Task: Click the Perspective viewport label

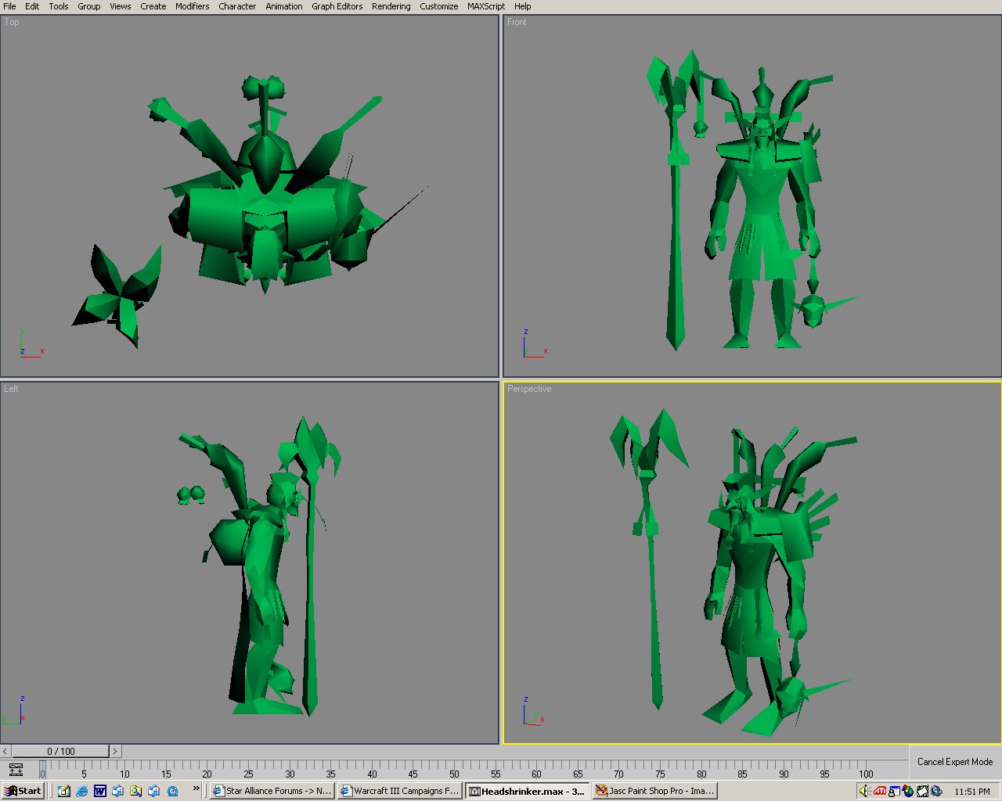Action: pos(529,389)
